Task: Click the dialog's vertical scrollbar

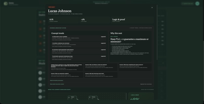Action: click(x=157, y=32)
